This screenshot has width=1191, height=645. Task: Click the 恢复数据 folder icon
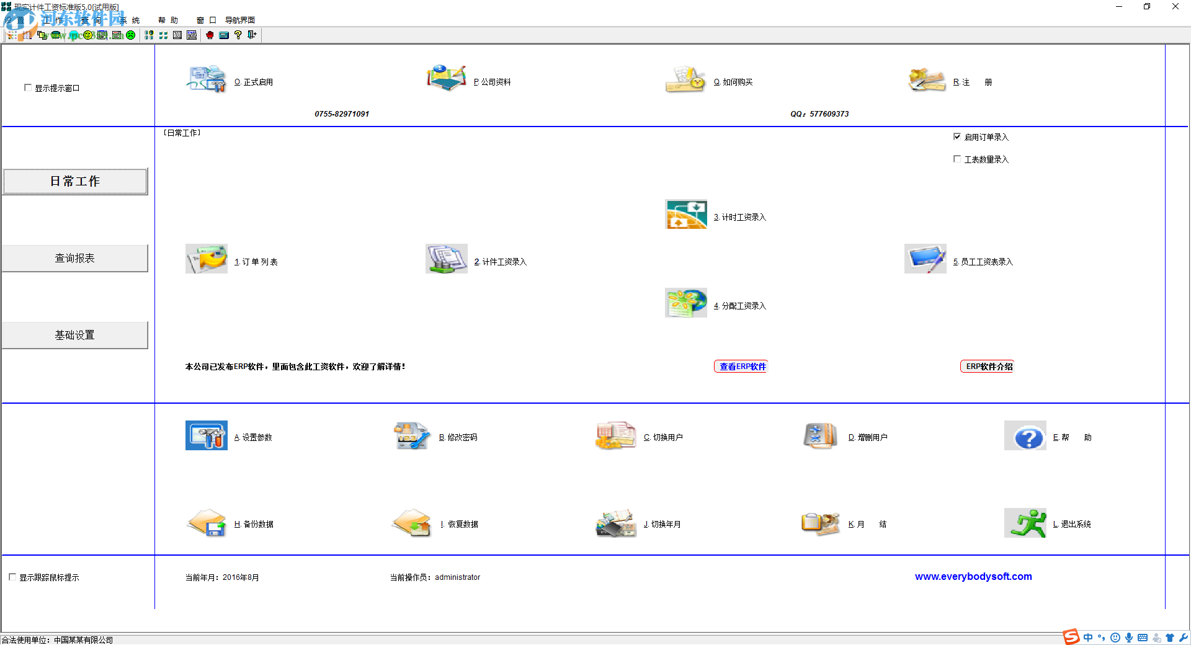411,523
